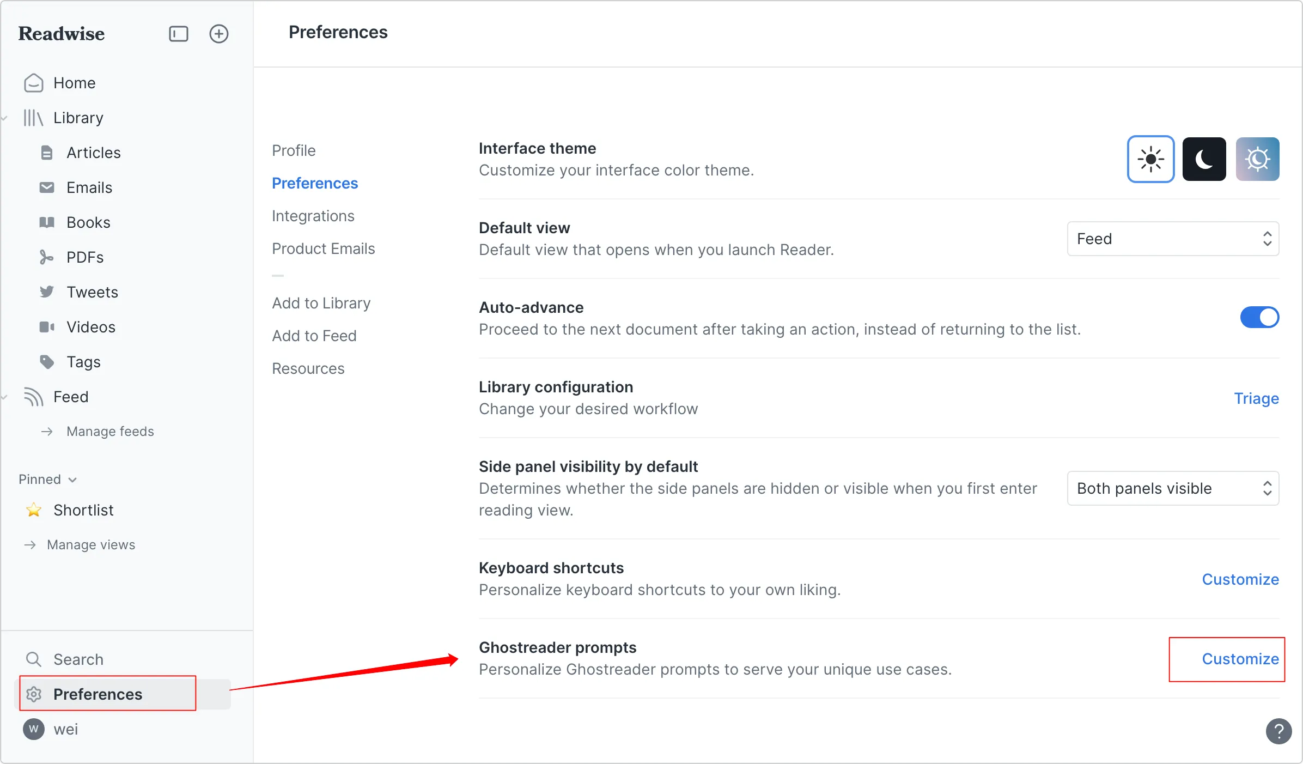Screen dimensions: 1303x764
Task: Open the help question mark button
Action: click(x=1278, y=731)
